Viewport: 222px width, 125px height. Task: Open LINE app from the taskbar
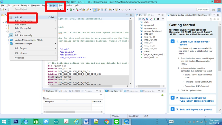point(117,122)
